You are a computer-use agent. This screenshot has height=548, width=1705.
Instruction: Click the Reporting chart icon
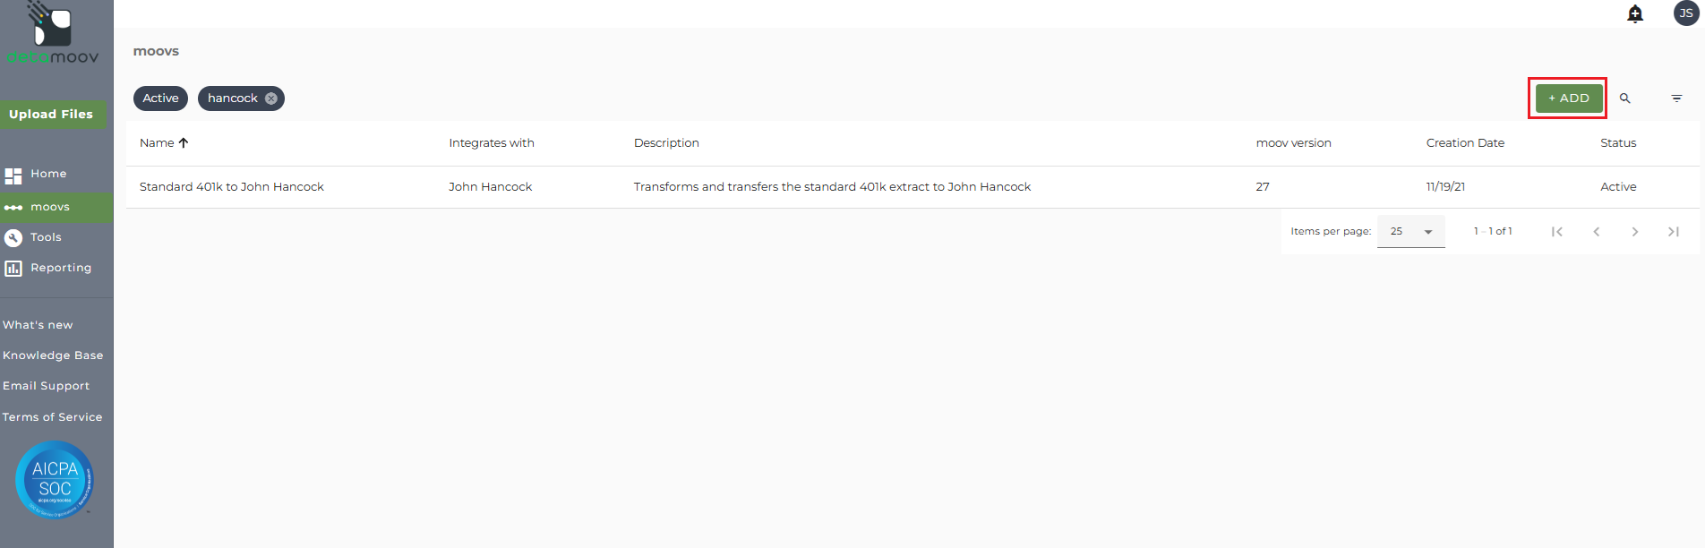point(13,269)
